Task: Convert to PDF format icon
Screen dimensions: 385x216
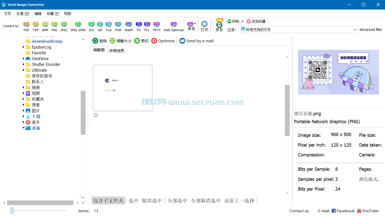Action: coord(26,26)
